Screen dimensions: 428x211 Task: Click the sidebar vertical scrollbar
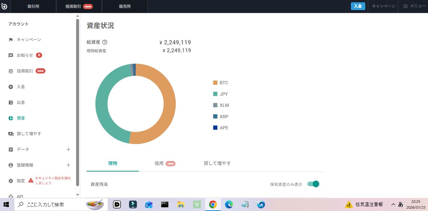point(77,98)
